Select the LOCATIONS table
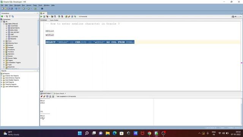This screenshot has height=137, width=243. (14, 37)
